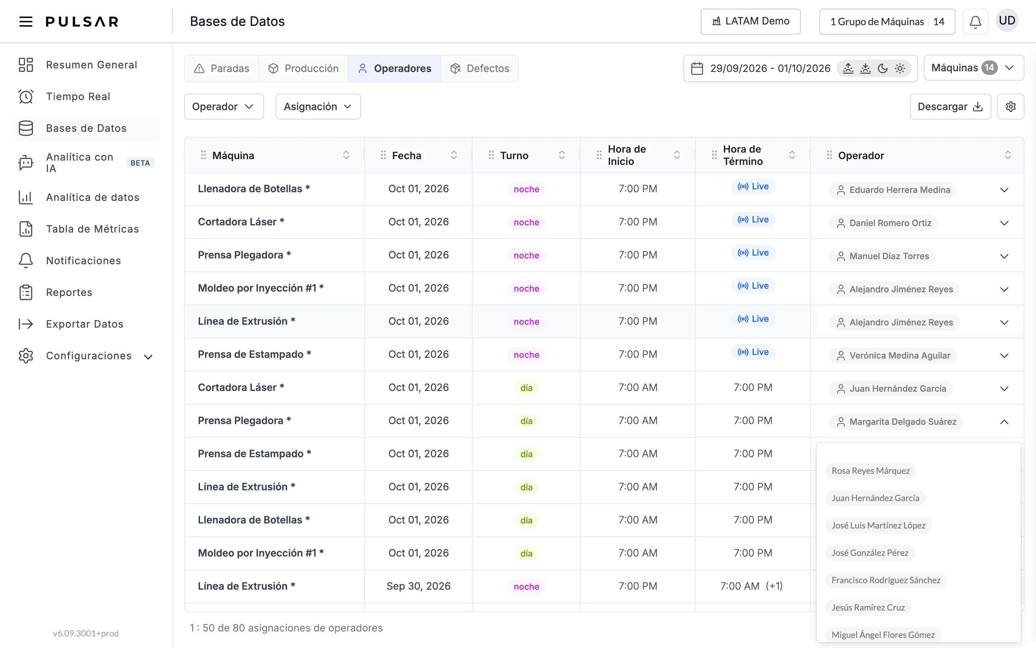Open the hamburger menu icon
This screenshot has width=1036, height=648.
pyautogui.click(x=26, y=22)
